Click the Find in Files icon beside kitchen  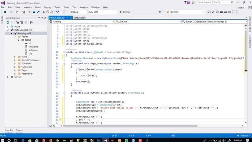click(x=168, y=12)
